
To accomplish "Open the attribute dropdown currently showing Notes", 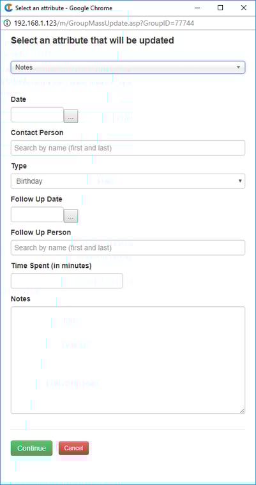I will [x=128, y=67].
